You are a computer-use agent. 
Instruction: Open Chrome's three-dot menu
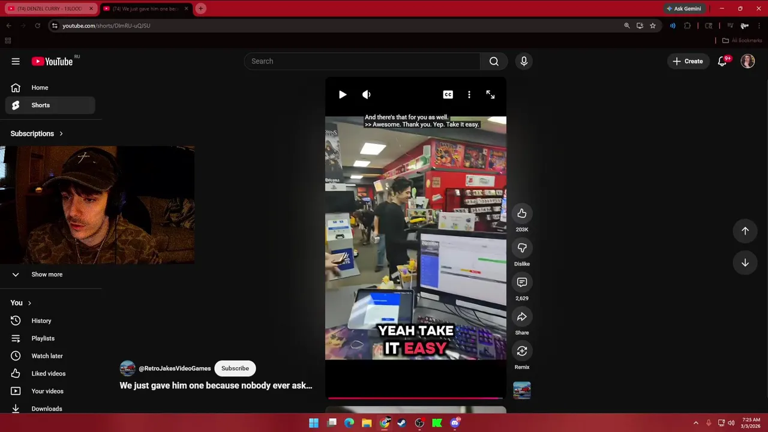point(759,26)
